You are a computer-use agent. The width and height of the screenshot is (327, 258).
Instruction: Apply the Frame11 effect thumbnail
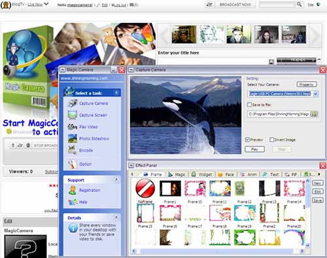220,189
